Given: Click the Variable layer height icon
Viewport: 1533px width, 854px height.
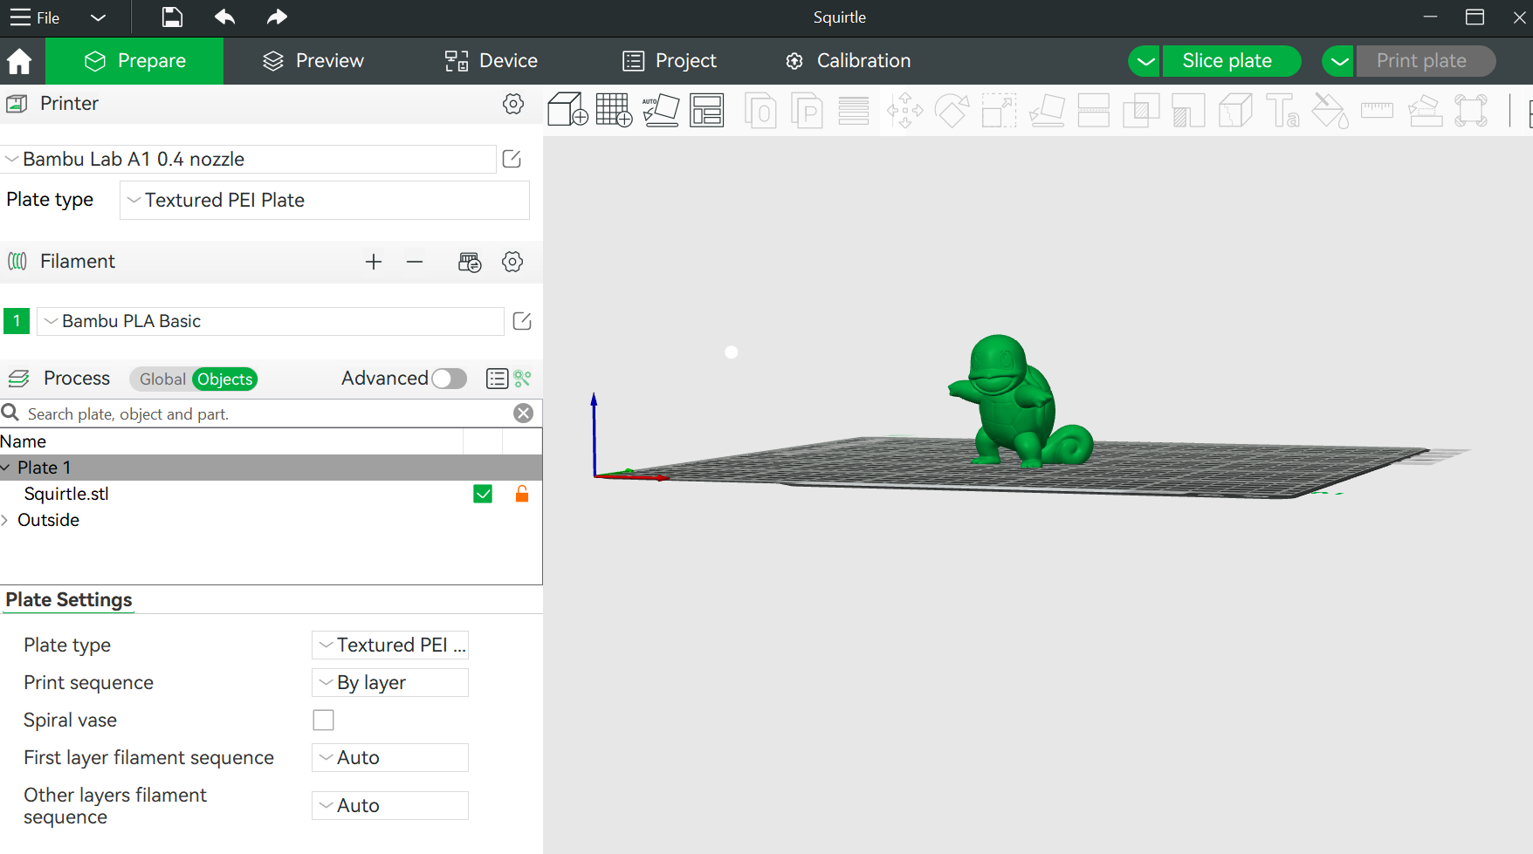Looking at the screenshot, I should coord(853,110).
